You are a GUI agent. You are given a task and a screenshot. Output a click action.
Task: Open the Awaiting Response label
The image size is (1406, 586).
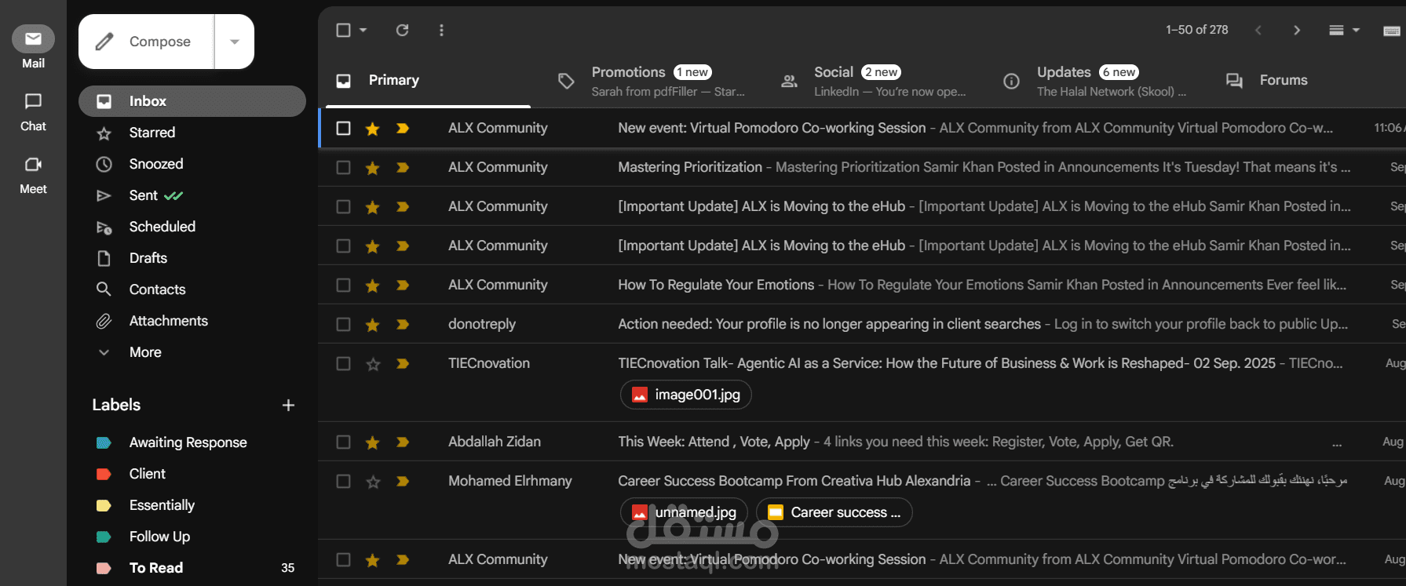pos(192,442)
